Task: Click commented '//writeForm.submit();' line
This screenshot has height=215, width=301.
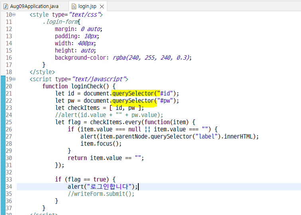Action: 101,194
